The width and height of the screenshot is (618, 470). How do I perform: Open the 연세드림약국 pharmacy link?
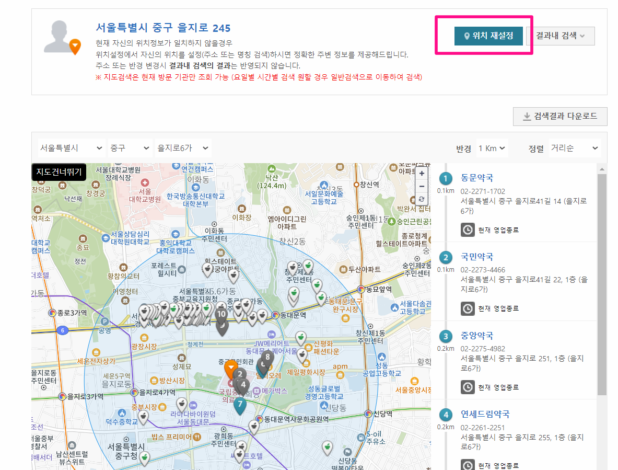click(x=485, y=415)
